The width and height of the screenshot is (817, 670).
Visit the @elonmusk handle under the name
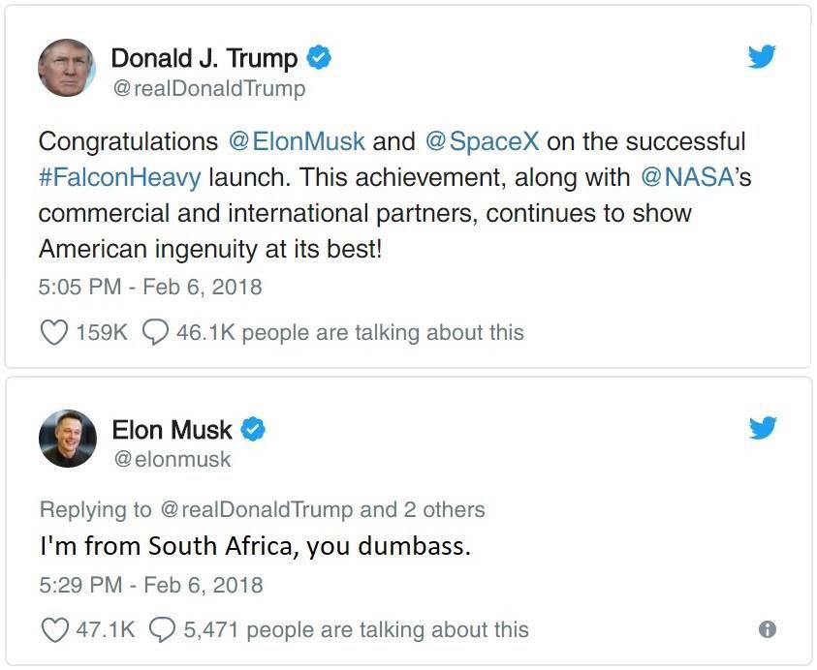coord(172,460)
